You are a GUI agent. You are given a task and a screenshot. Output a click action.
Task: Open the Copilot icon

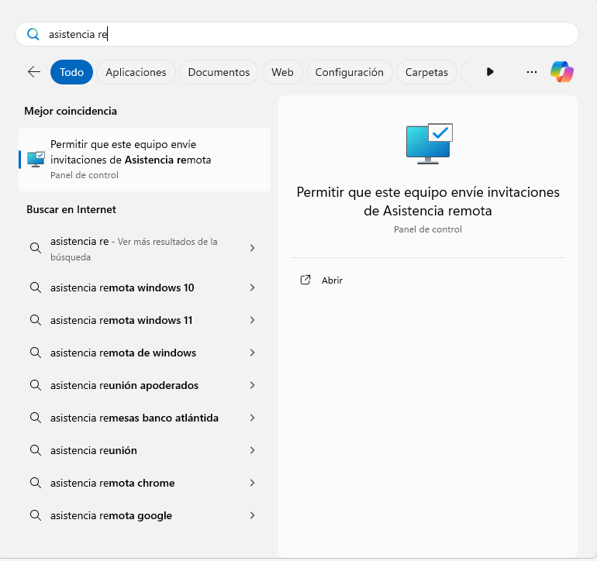(561, 72)
